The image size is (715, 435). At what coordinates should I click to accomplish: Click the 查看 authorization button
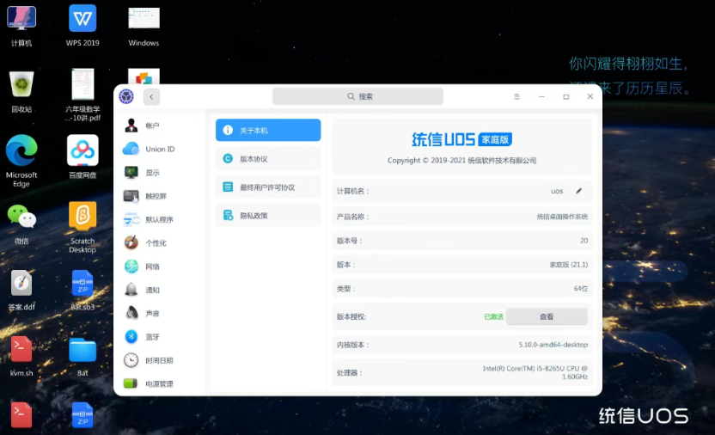click(x=547, y=316)
